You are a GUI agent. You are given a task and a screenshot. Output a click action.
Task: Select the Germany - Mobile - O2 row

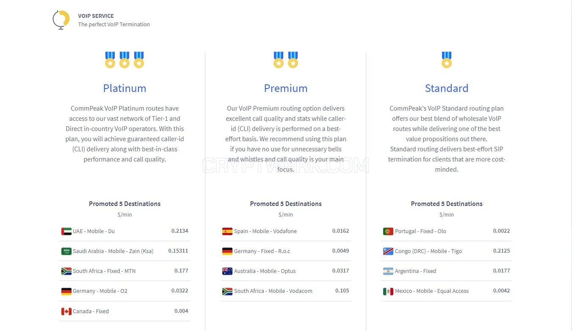coord(125,291)
